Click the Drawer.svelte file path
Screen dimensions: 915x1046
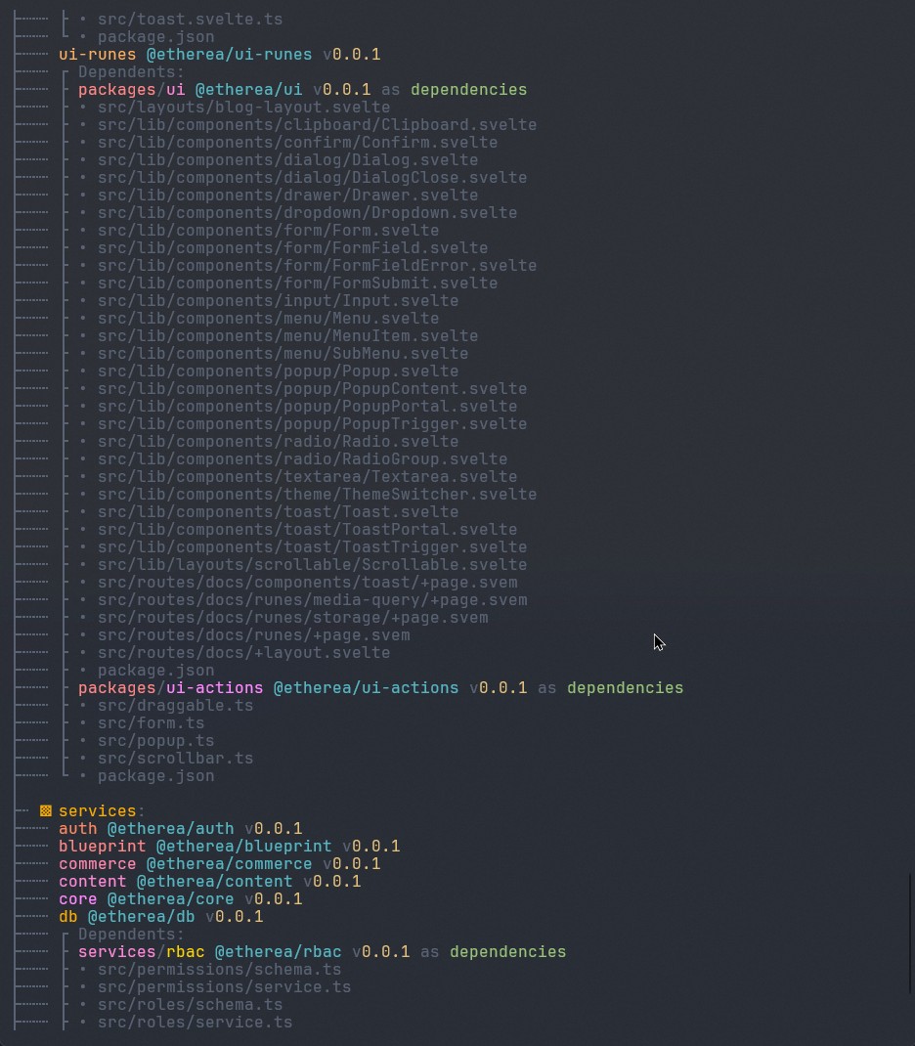(x=288, y=196)
